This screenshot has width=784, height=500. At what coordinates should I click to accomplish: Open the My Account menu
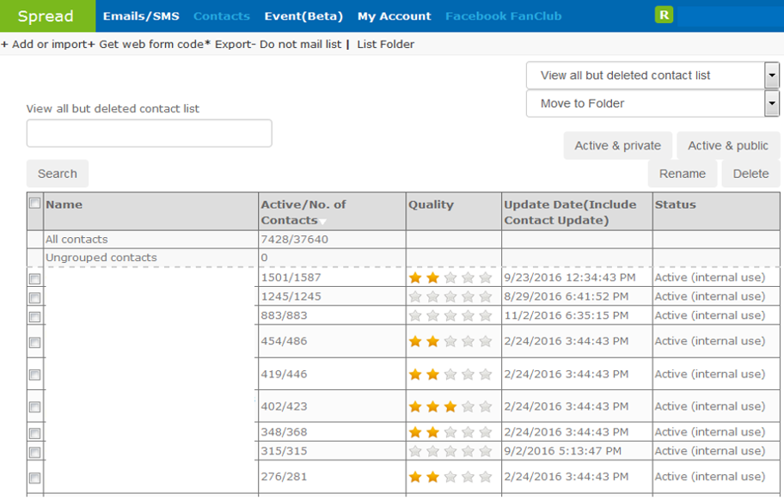394,16
